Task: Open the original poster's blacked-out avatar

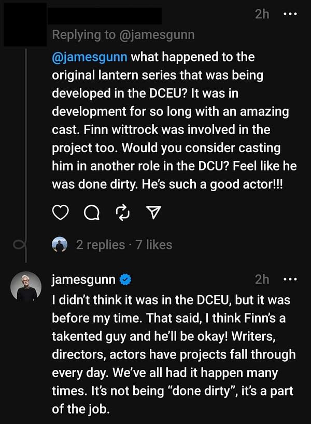Action: tap(23, 23)
